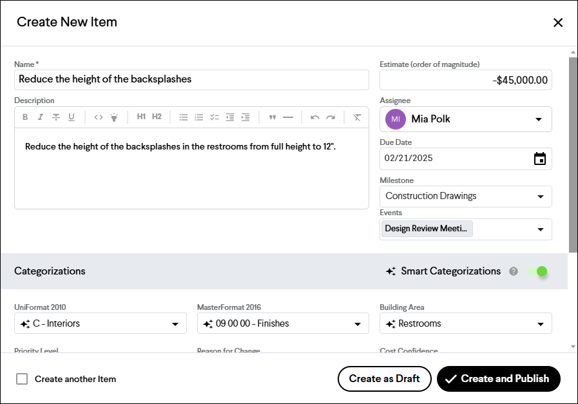Apply bold formatting in description toolbar

pos(25,117)
